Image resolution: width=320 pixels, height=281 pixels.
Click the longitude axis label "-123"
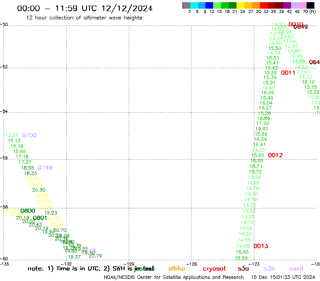[254, 264]
